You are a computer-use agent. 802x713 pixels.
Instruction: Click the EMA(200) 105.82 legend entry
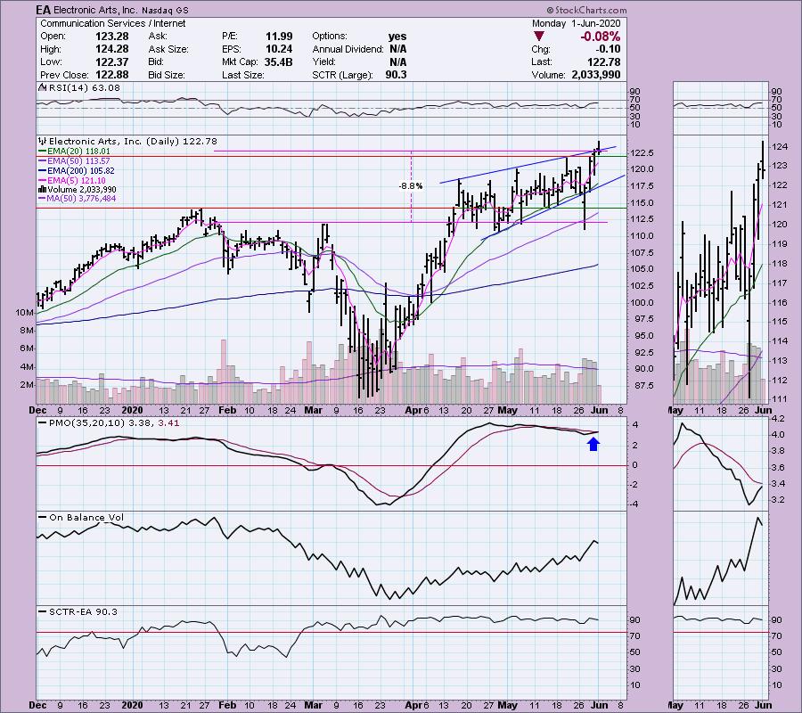[x=77, y=171]
